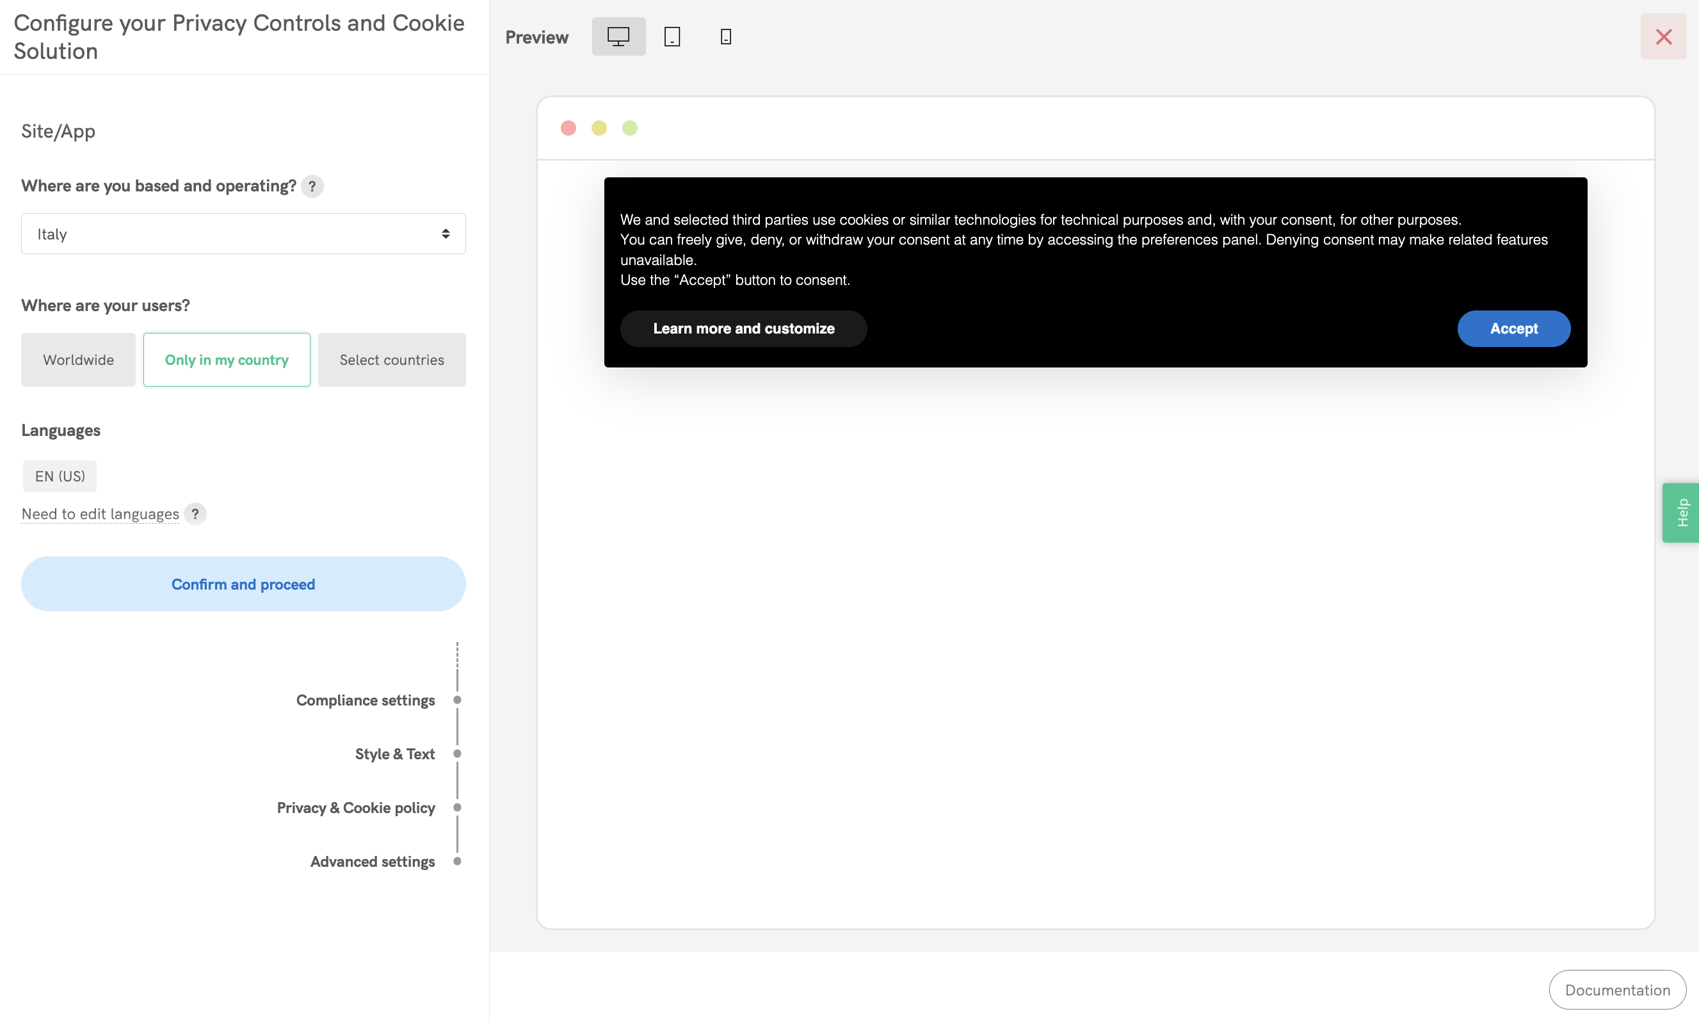
Task: Switch preview to tablet view
Action: [x=672, y=36]
